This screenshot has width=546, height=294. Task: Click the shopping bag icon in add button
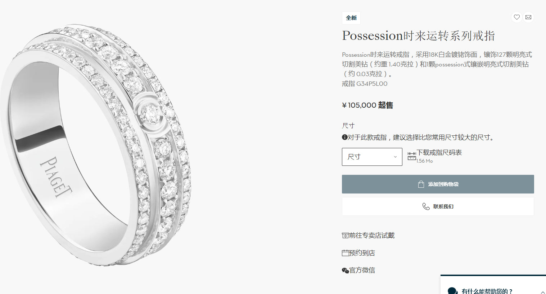click(421, 184)
